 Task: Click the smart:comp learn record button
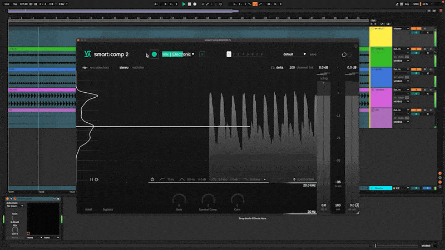coord(154,54)
